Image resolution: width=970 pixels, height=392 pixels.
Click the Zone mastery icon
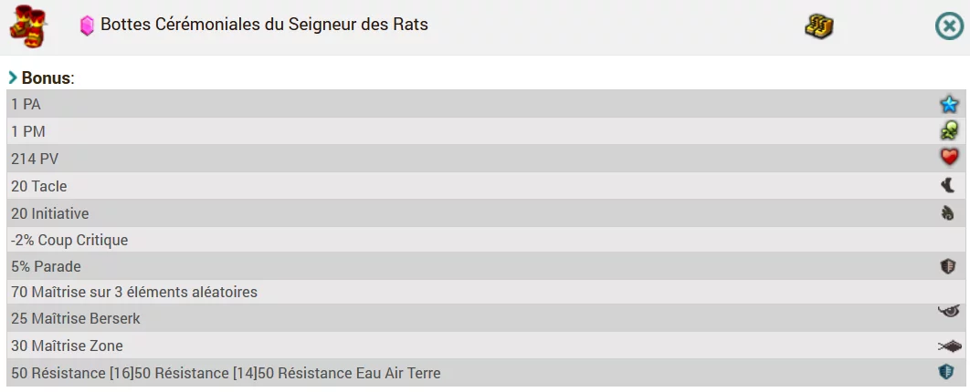[x=949, y=346]
